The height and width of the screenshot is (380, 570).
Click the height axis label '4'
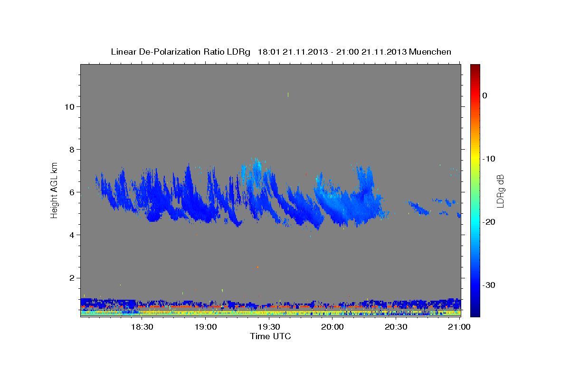pos(71,235)
